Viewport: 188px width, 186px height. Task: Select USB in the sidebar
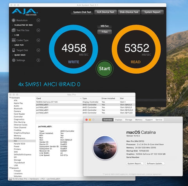point(16,165)
